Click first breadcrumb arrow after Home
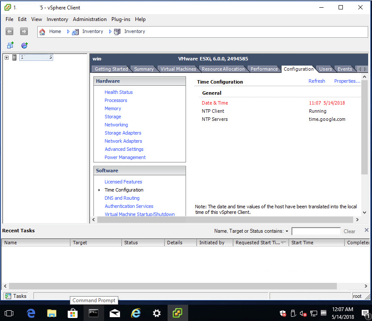The image size is (372, 321). [68, 32]
